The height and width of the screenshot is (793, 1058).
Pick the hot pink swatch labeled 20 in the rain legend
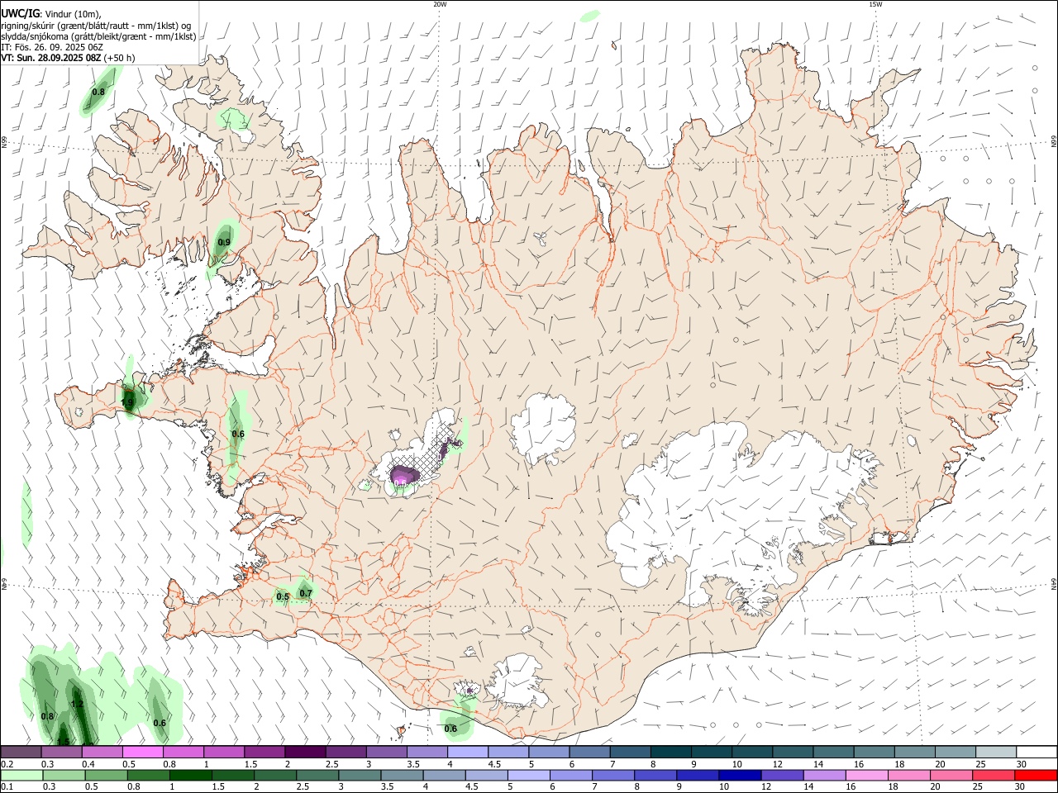[x=950, y=776]
